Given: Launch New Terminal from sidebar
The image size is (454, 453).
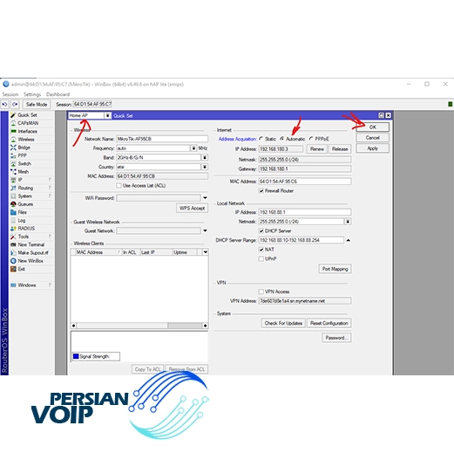Looking at the screenshot, I should [30, 244].
